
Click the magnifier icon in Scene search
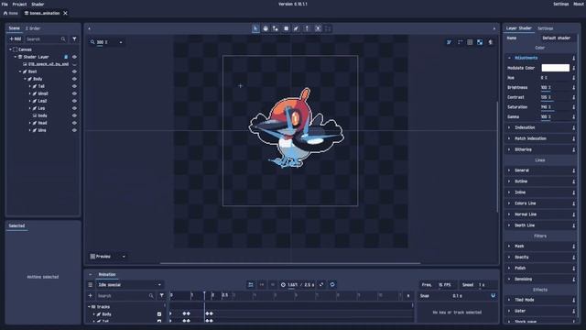[63, 38]
